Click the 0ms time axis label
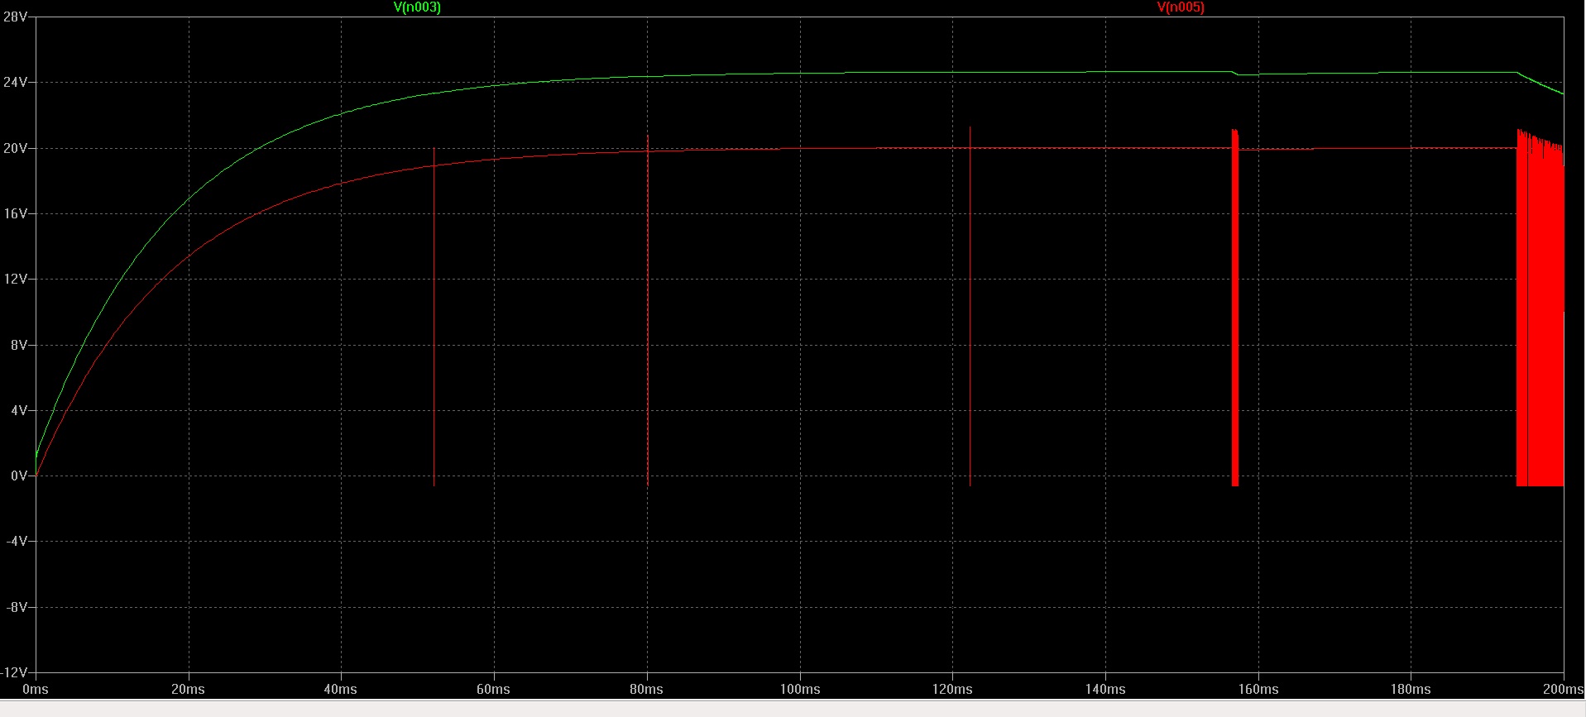Image resolution: width=1586 pixels, height=717 pixels. 36,689
